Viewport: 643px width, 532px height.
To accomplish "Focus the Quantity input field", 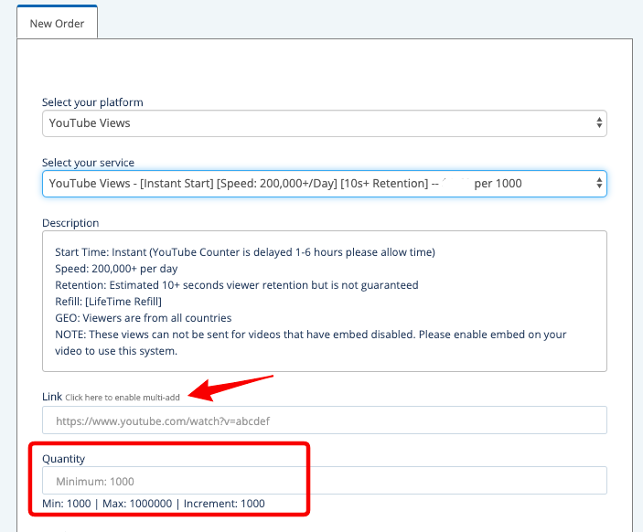I will (325, 481).
